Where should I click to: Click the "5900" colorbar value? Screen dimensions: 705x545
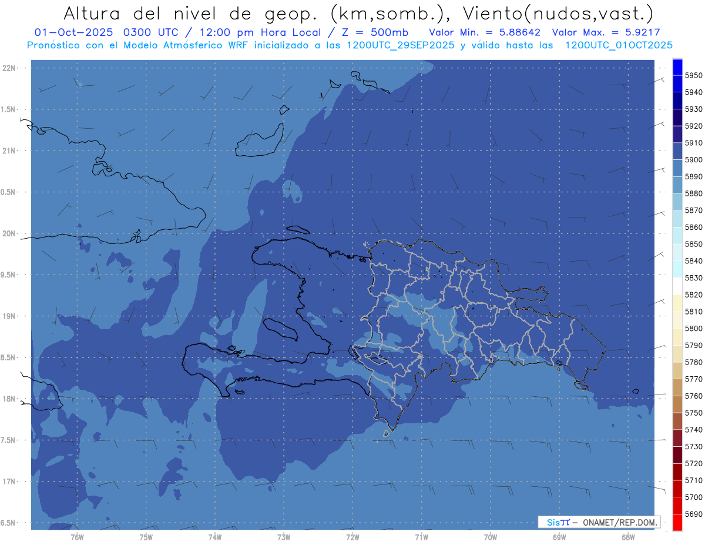click(694, 160)
